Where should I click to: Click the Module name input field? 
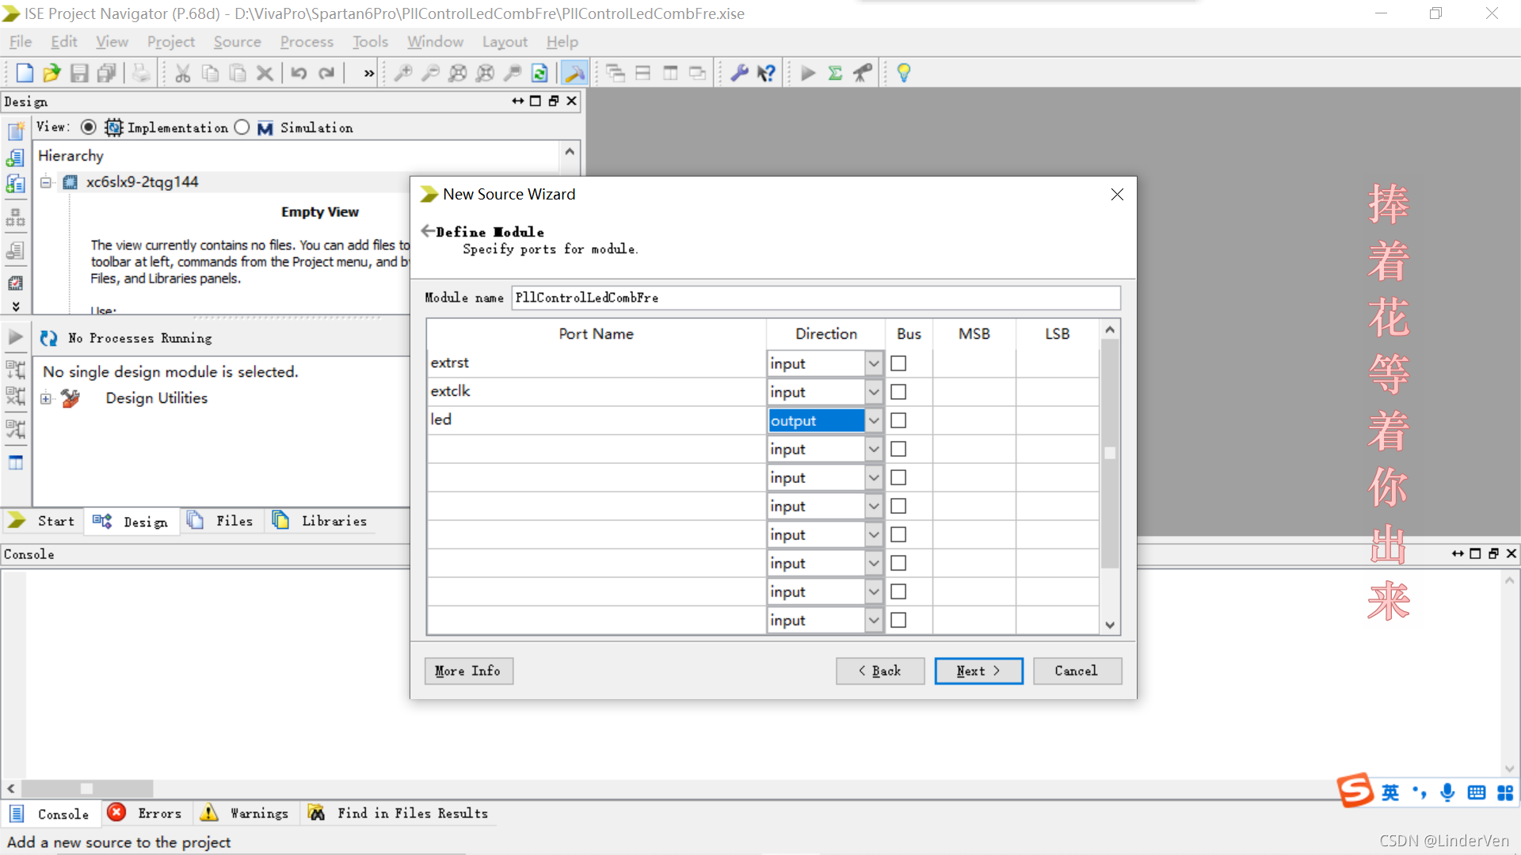click(x=814, y=298)
